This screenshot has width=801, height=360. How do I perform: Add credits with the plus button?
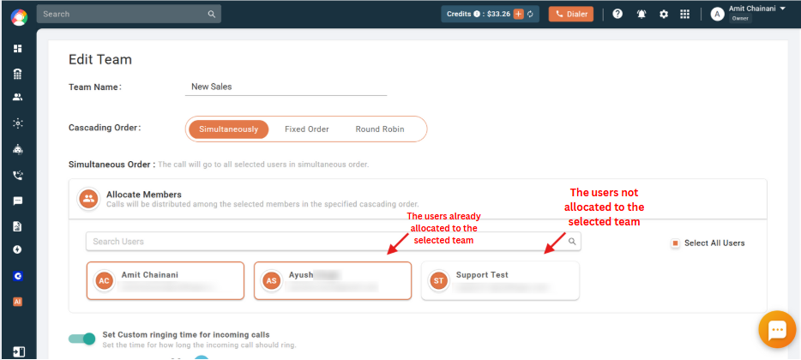[519, 15]
